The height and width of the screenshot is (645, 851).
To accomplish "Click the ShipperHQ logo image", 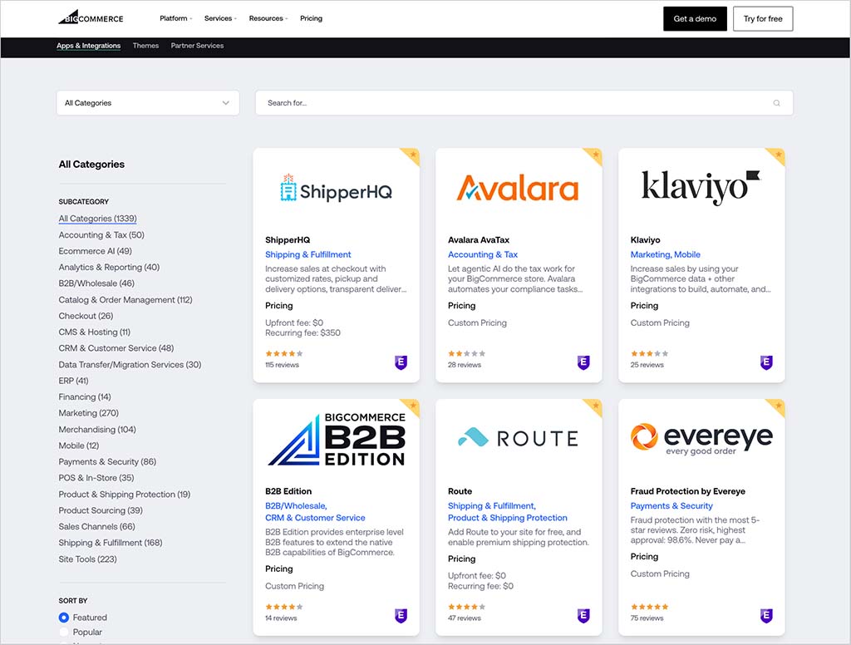I will click(x=336, y=189).
